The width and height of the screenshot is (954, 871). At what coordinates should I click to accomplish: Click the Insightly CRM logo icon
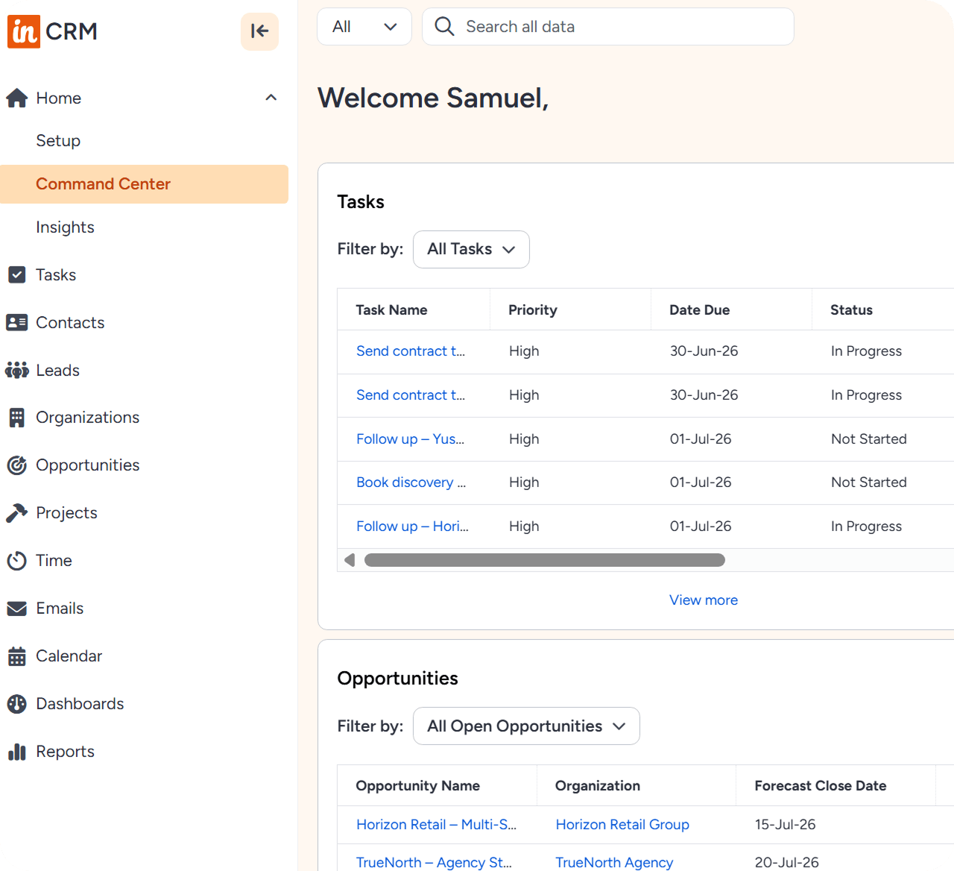click(24, 31)
